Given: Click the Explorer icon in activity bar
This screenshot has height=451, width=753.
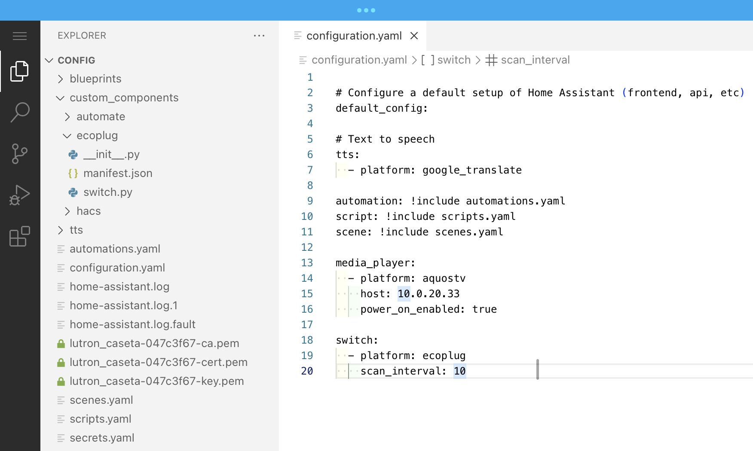Looking at the screenshot, I should point(19,70).
